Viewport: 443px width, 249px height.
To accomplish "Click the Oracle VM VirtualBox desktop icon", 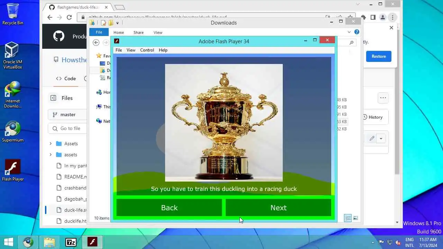I will (x=12, y=55).
